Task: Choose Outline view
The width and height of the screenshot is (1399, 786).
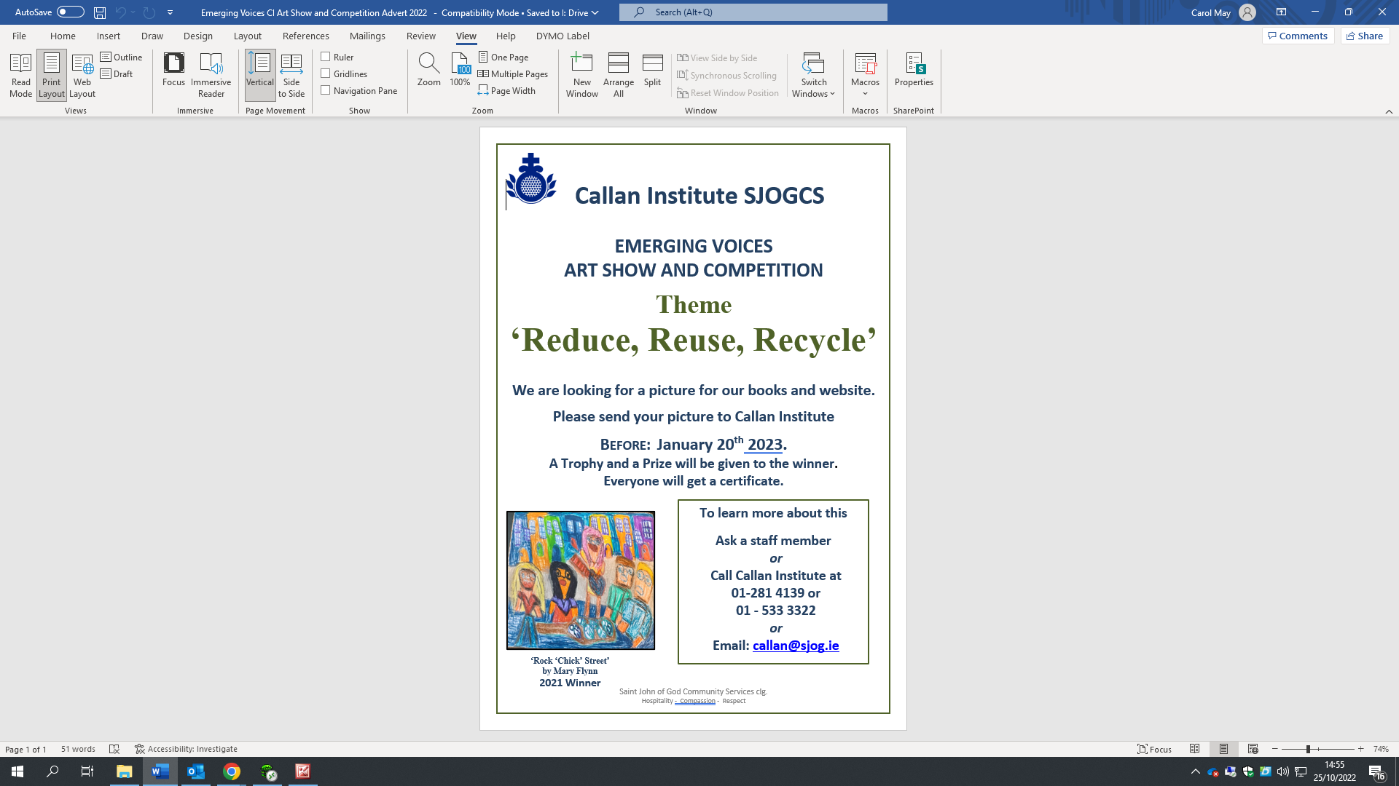Action: click(x=122, y=57)
